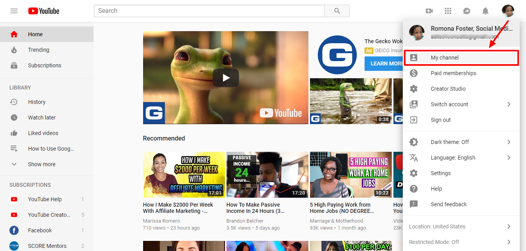The height and width of the screenshot is (251, 526).
Task: Toggle the Restricted Mode: Off option
Action: coord(461,242)
